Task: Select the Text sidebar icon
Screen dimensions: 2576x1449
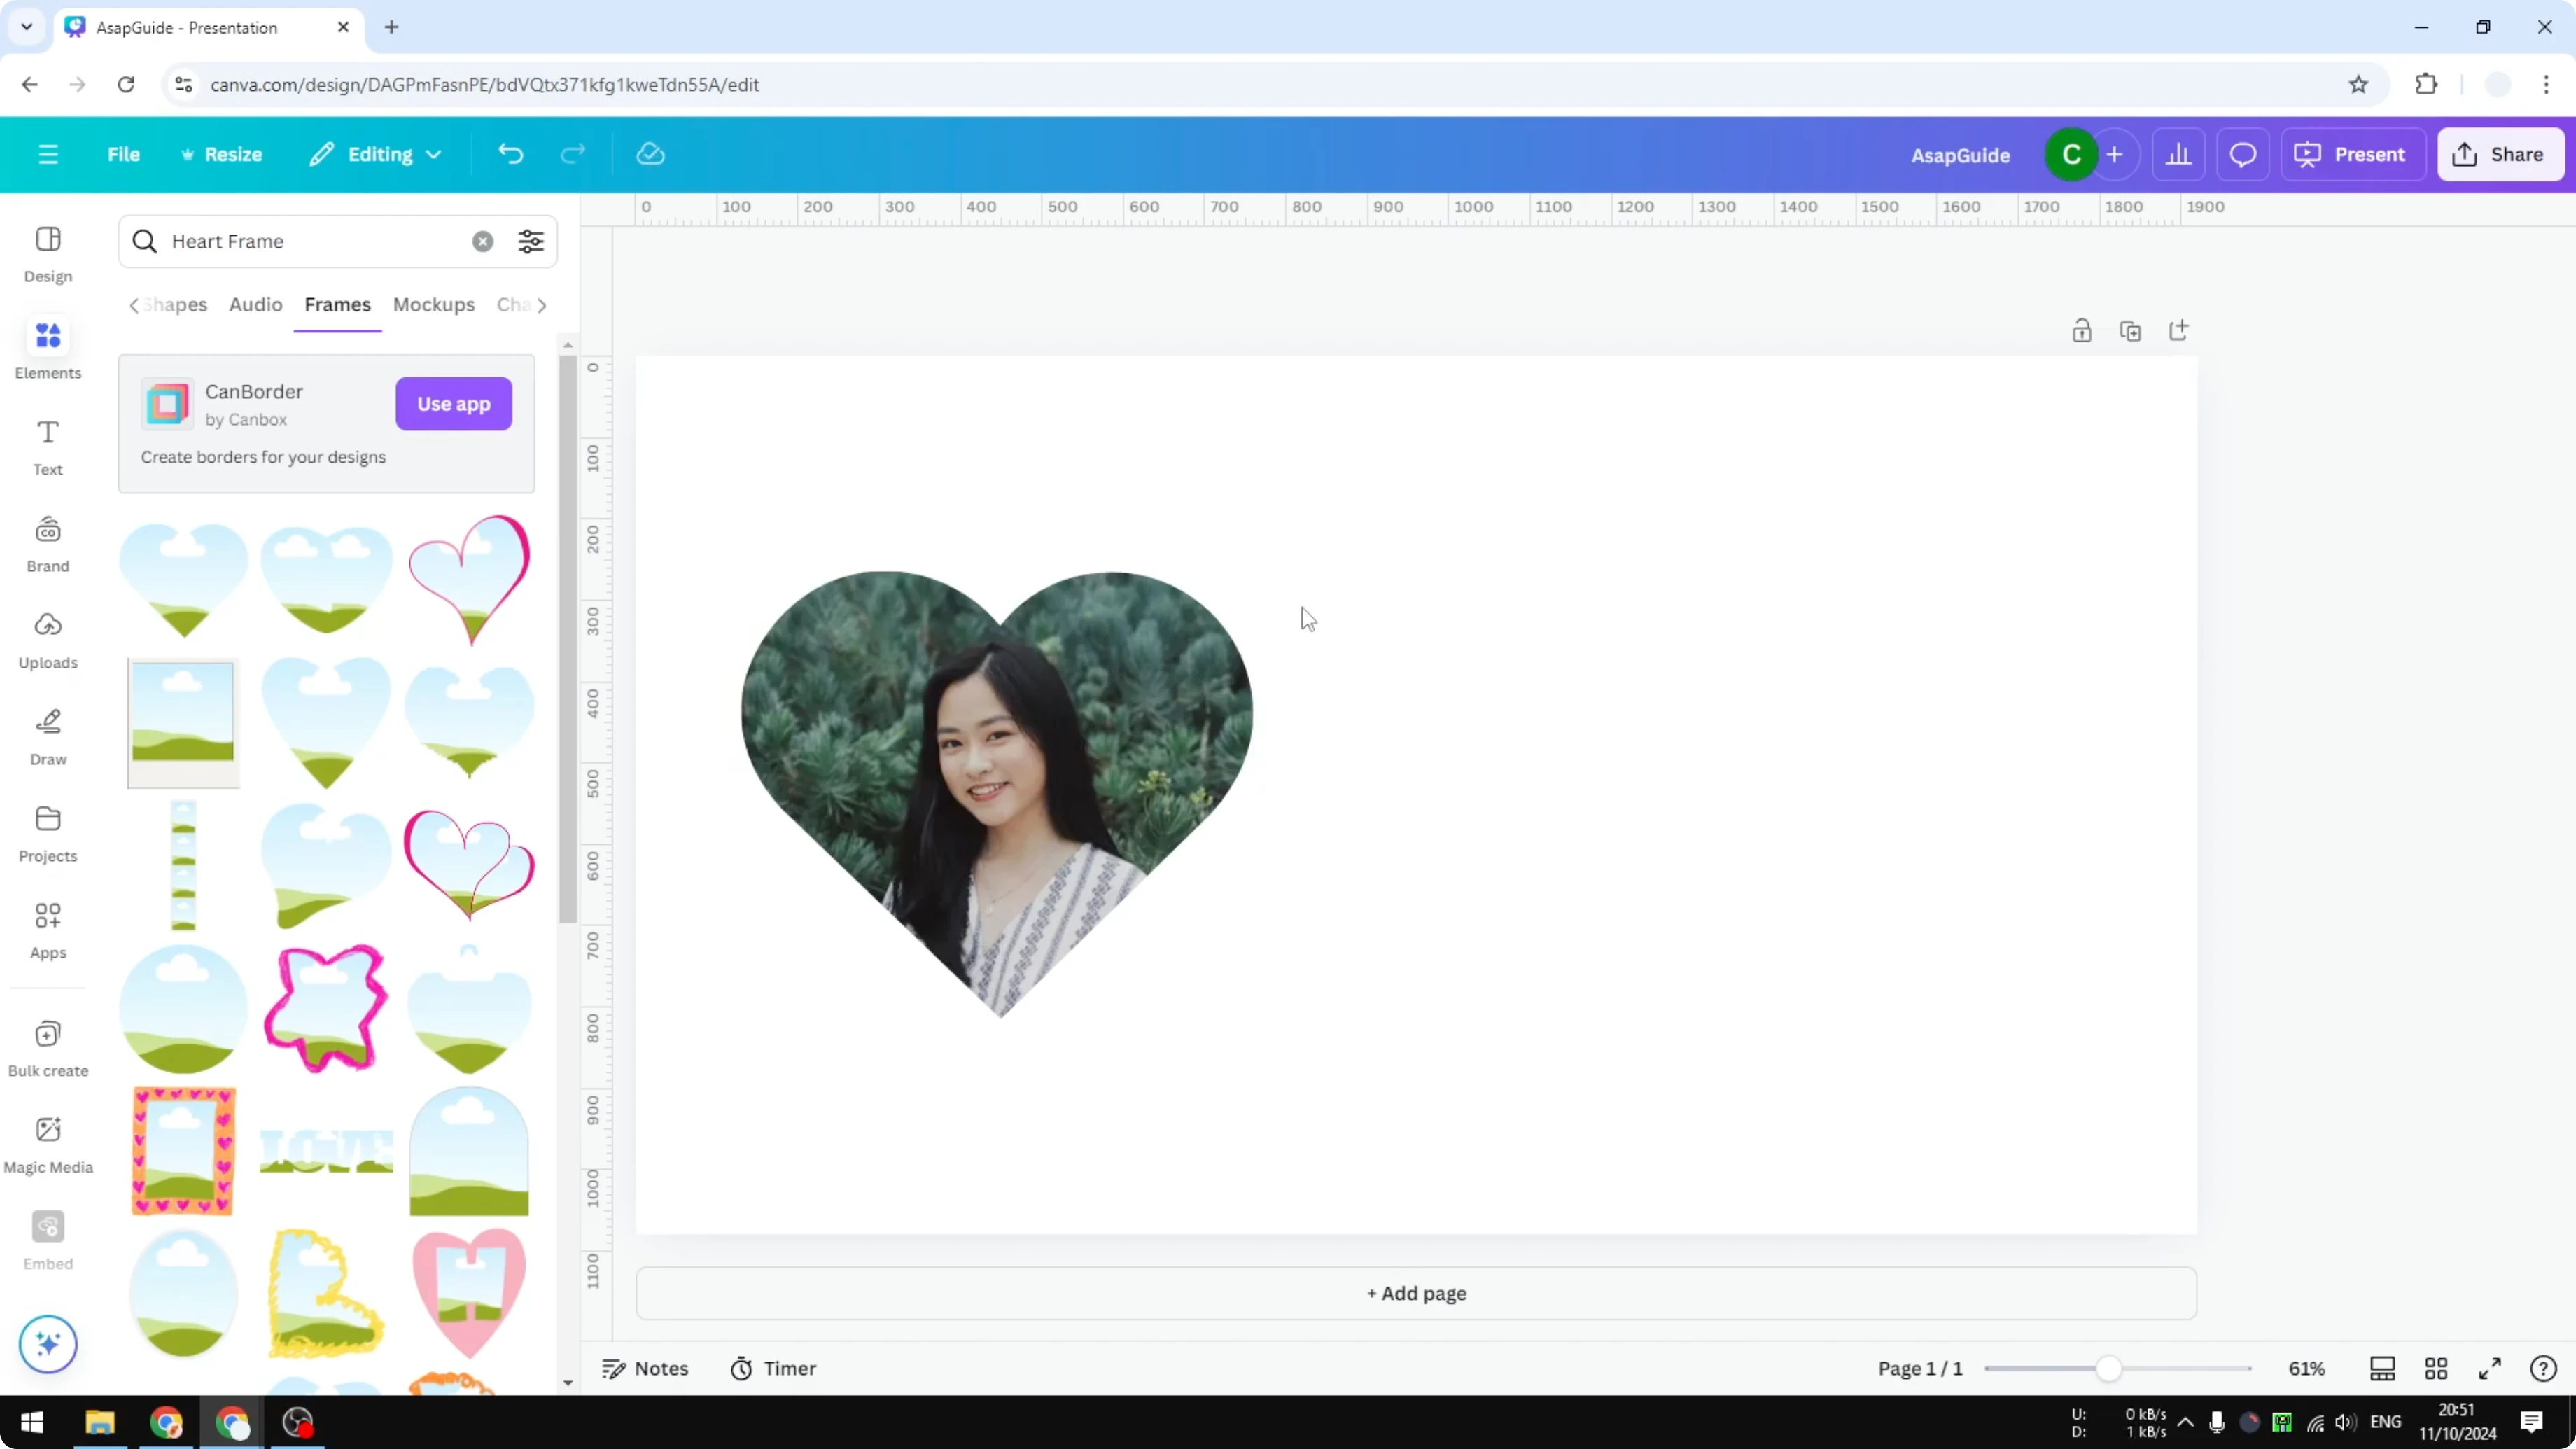Action: click(47, 444)
